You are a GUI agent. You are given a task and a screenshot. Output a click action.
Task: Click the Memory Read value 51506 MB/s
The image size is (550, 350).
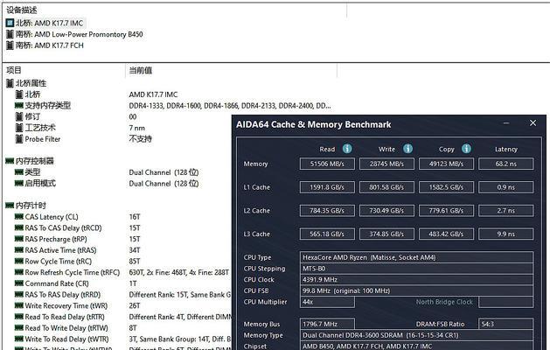pos(327,164)
